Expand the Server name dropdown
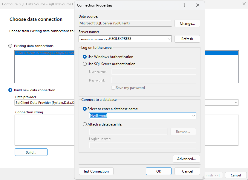The height and width of the screenshot is (180, 248). (169, 39)
